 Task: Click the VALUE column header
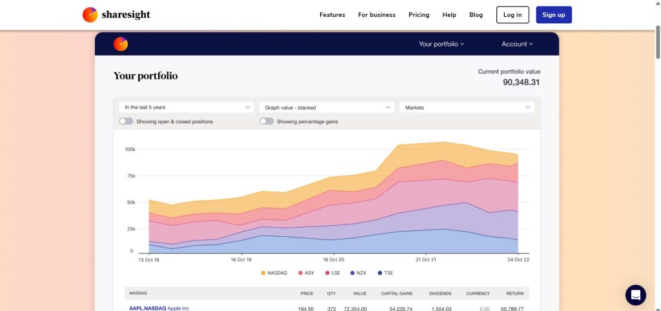360,294
